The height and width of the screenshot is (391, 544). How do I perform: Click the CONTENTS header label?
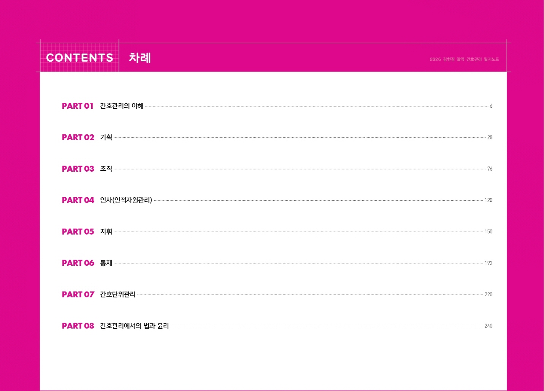(x=79, y=57)
